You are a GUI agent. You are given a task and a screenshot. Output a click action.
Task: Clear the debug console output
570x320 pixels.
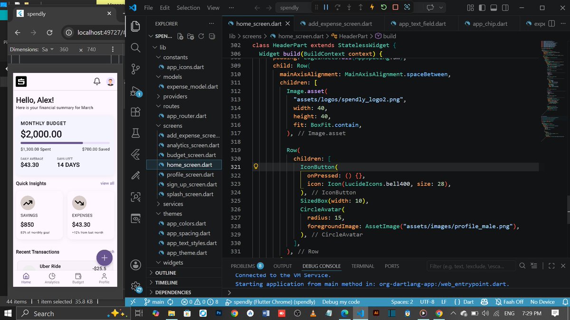click(533, 266)
